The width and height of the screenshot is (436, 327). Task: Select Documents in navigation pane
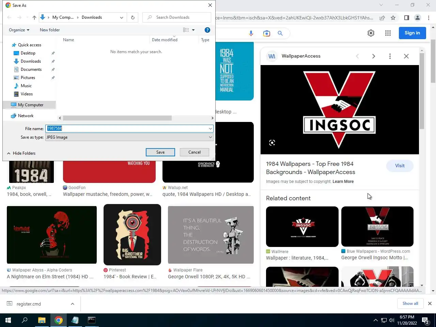pyautogui.click(x=28, y=69)
